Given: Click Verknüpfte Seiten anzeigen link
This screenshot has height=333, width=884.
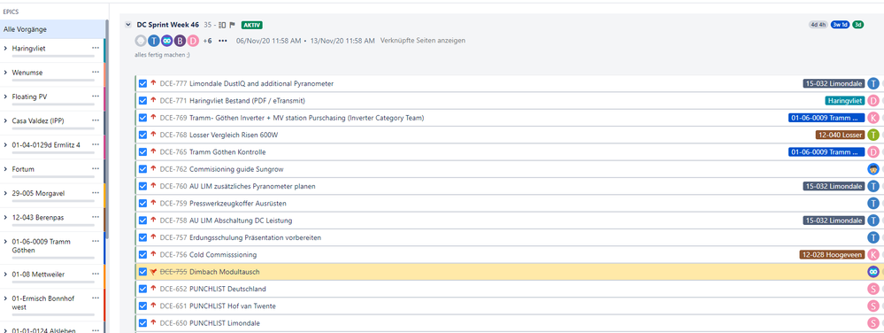Looking at the screenshot, I should (x=423, y=41).
